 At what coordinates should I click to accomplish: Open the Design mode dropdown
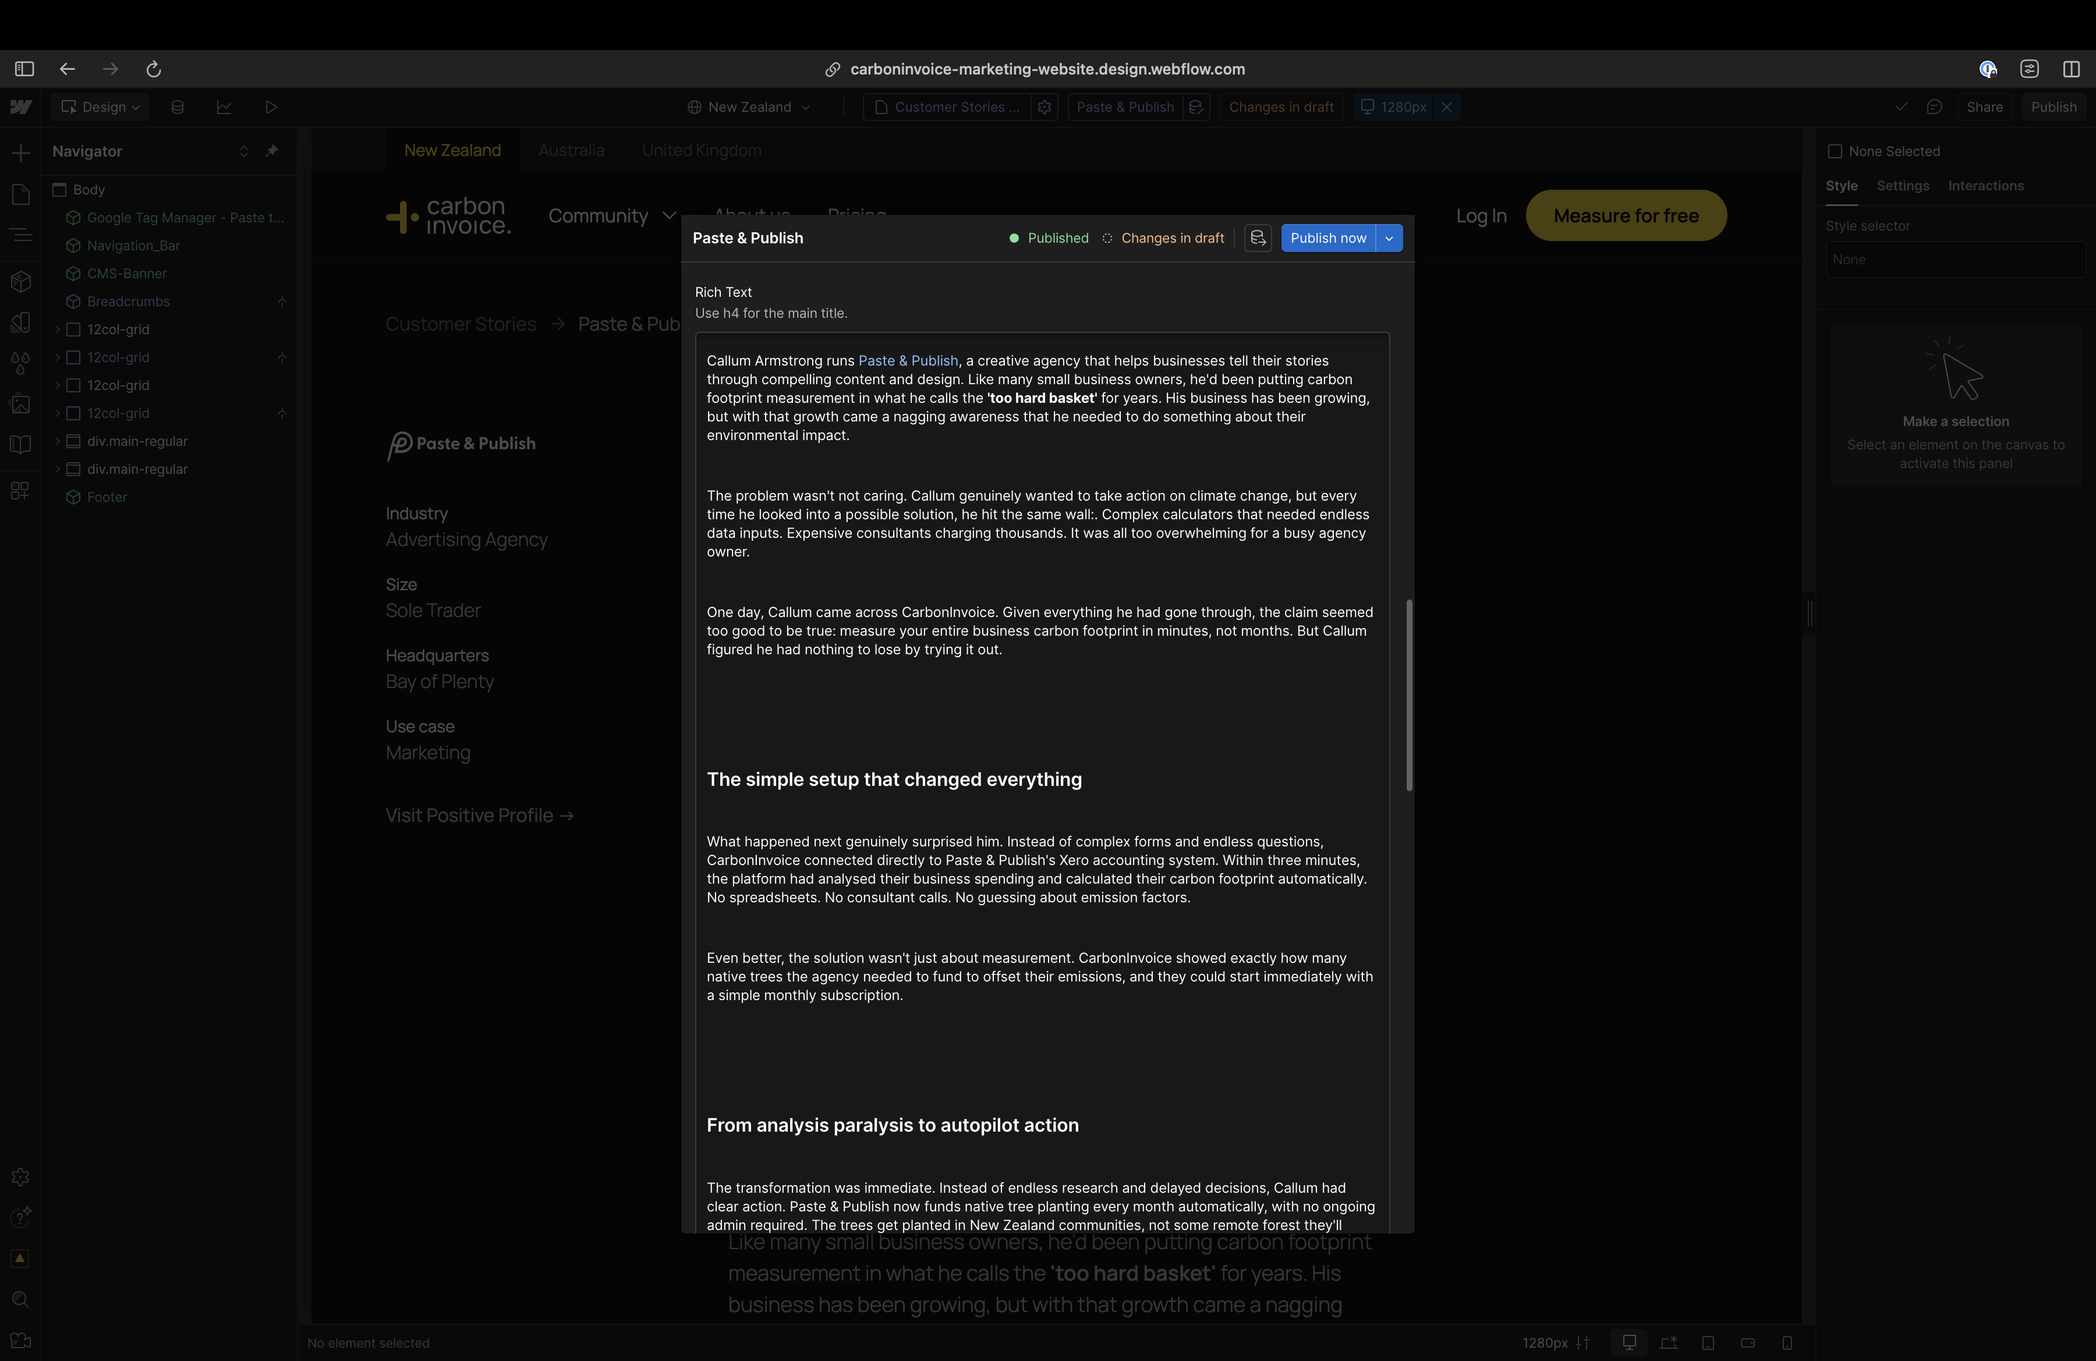coord(100,107)
